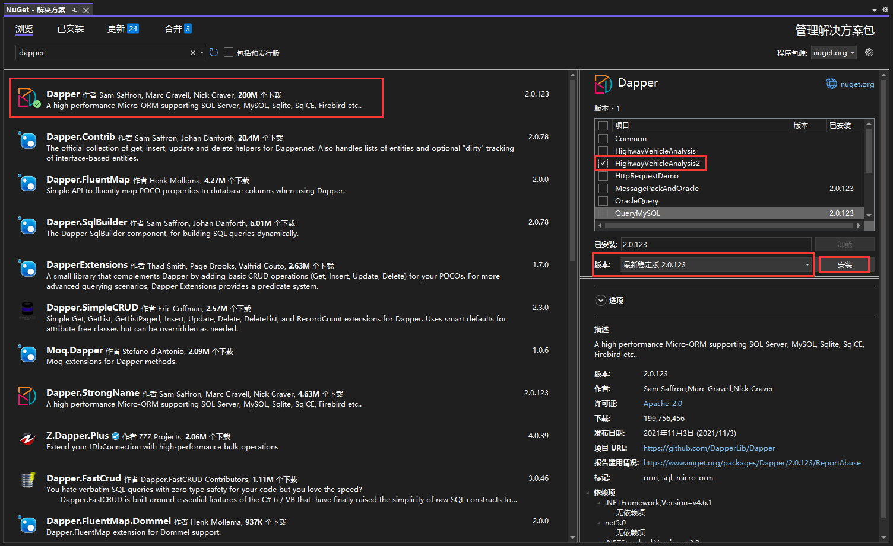Switch to the 更新 updates tab
This screenshot has width=893, height=546.
pyautogui.click(x=123, y=28)
